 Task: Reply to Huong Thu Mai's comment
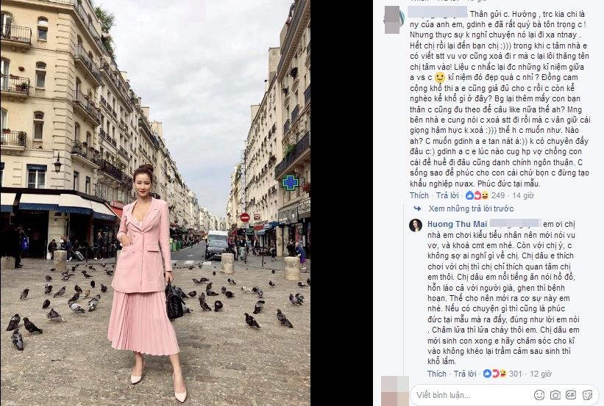coord(465,373)
